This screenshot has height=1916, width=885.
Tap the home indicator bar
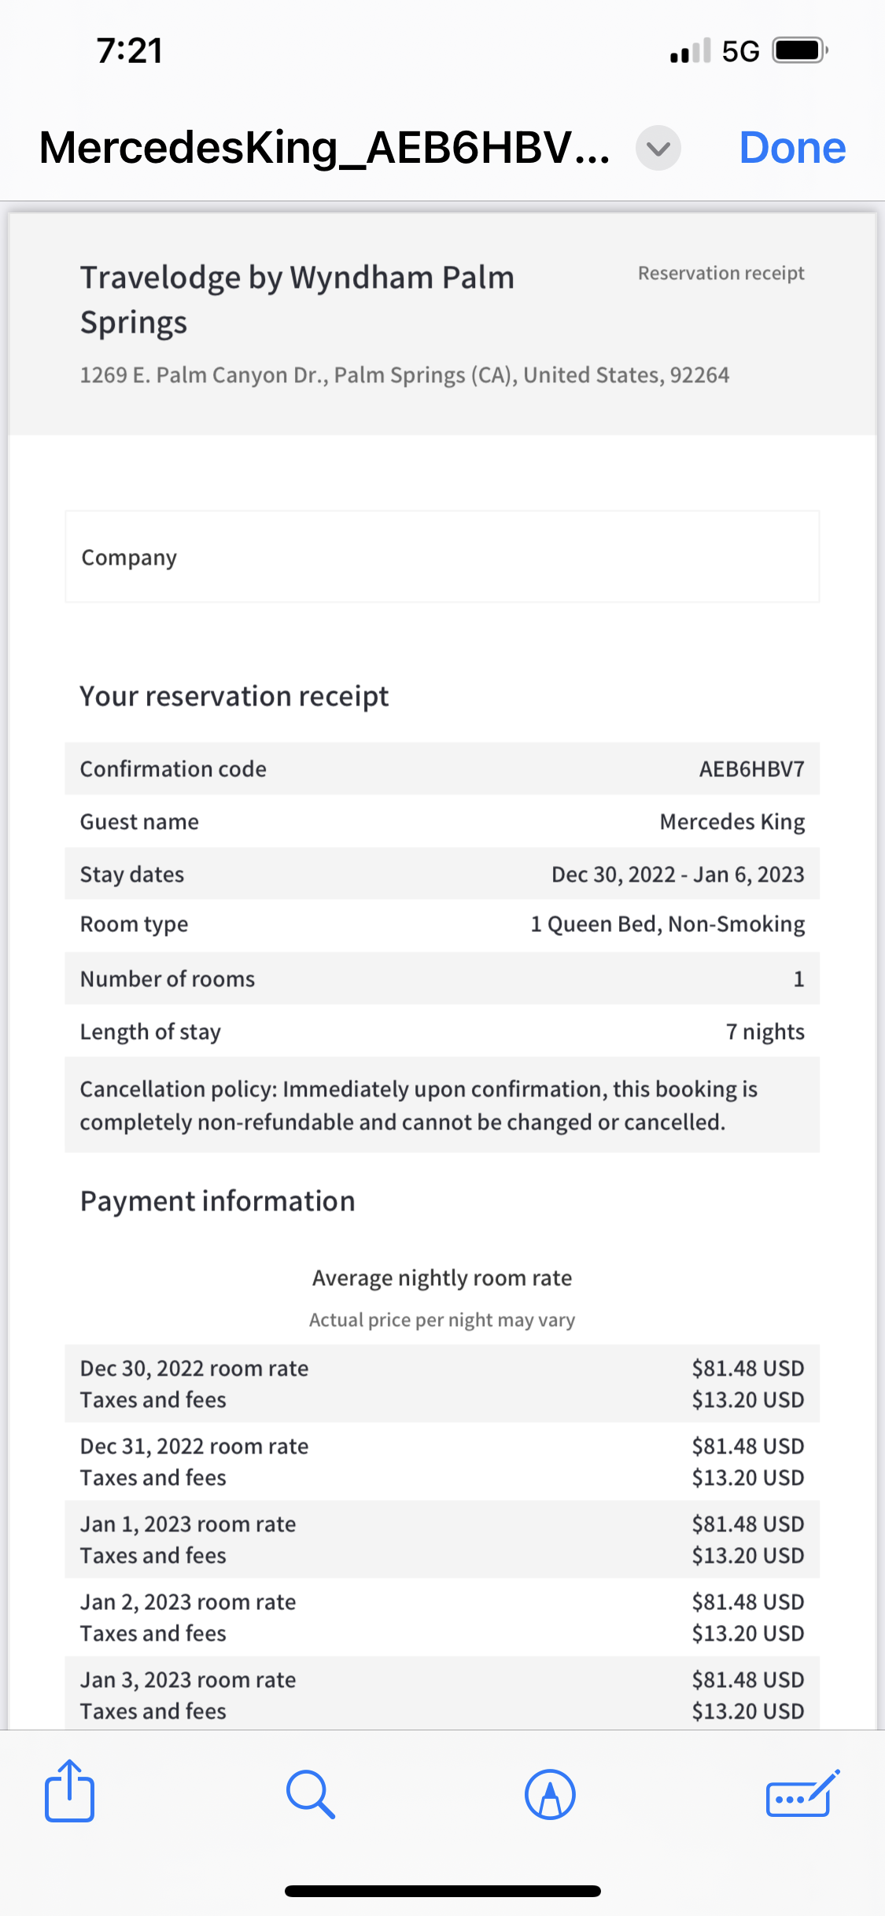coord(442,1891)
